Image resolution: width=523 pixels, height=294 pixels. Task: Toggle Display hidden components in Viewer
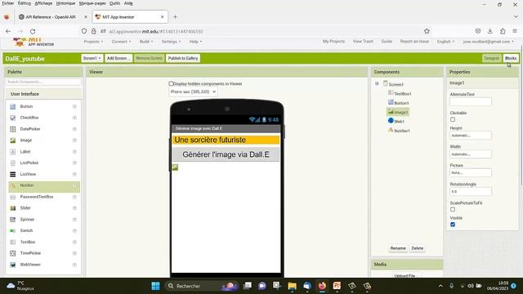pos(171,83)
